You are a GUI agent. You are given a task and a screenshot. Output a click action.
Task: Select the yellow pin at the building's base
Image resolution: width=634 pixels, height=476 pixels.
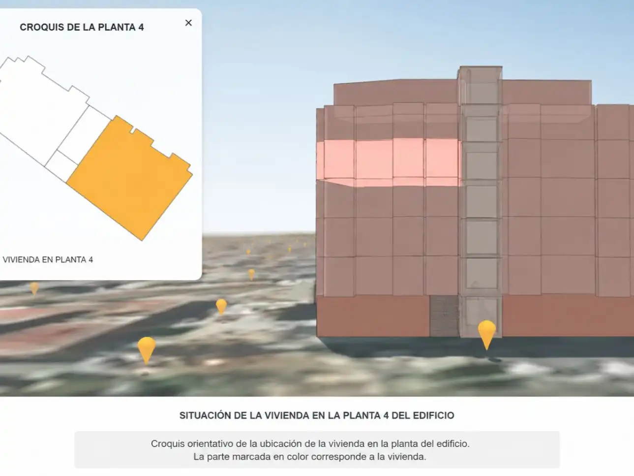(x=486, y=335)
